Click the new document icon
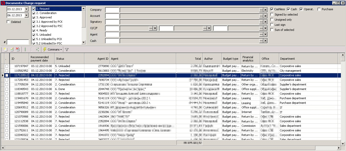The height and width of the screenshot is (151, 346). pyautogui.click(x=5, y=49)
